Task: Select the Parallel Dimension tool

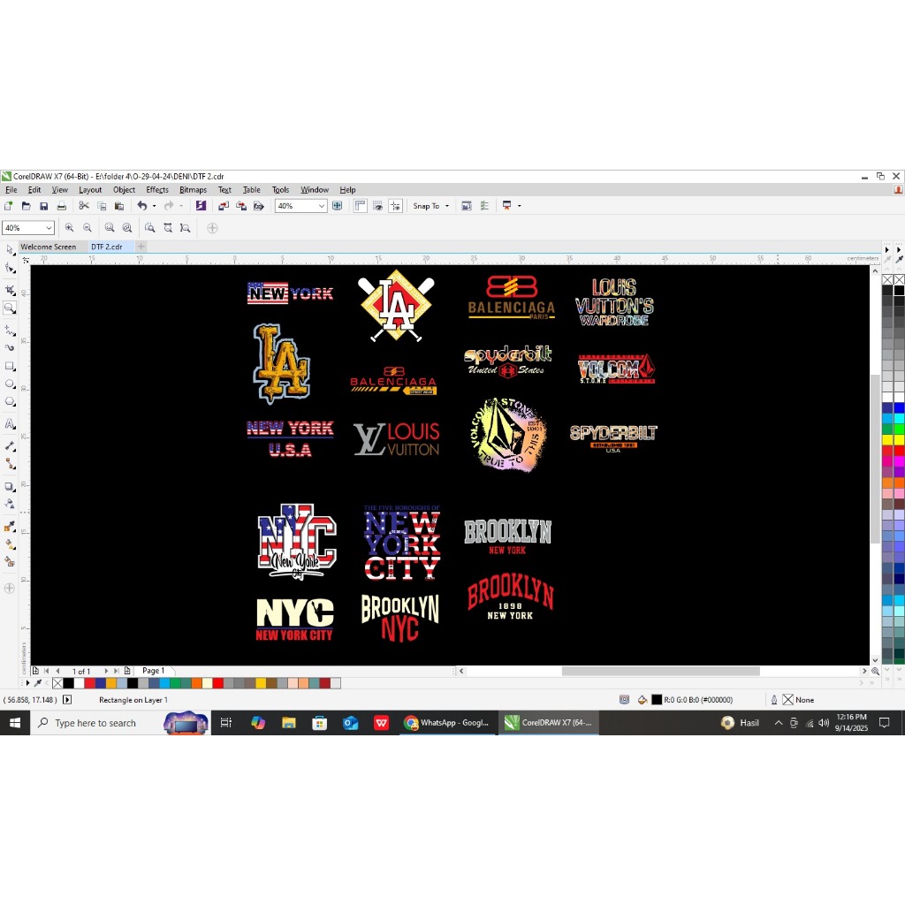Action: coord(10,446)
